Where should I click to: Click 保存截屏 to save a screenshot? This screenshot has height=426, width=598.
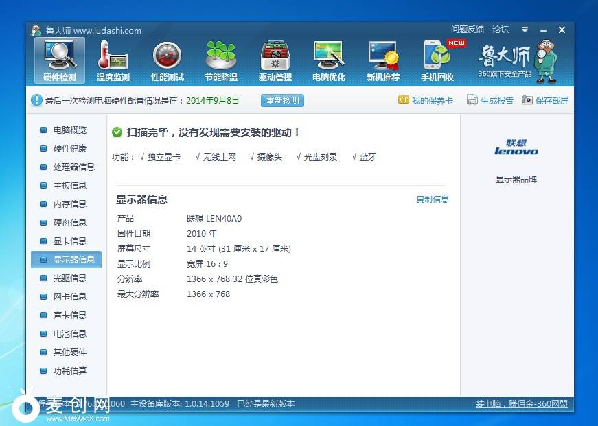coord(545,101)
